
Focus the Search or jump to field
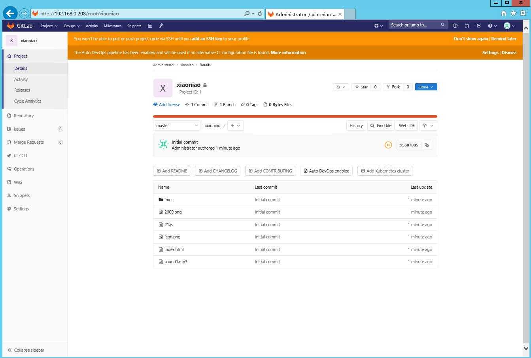tap(418, 25)
